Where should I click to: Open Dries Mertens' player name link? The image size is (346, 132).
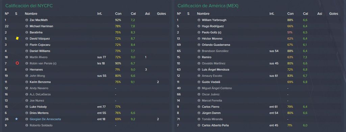click(39, 113)
